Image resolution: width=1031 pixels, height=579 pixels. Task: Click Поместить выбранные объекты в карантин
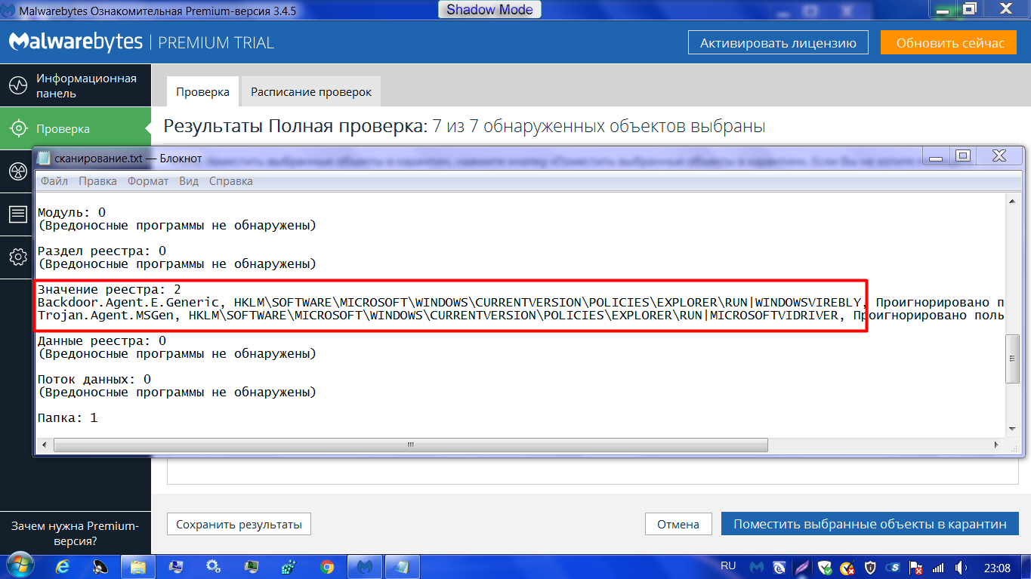click(870, 524)
